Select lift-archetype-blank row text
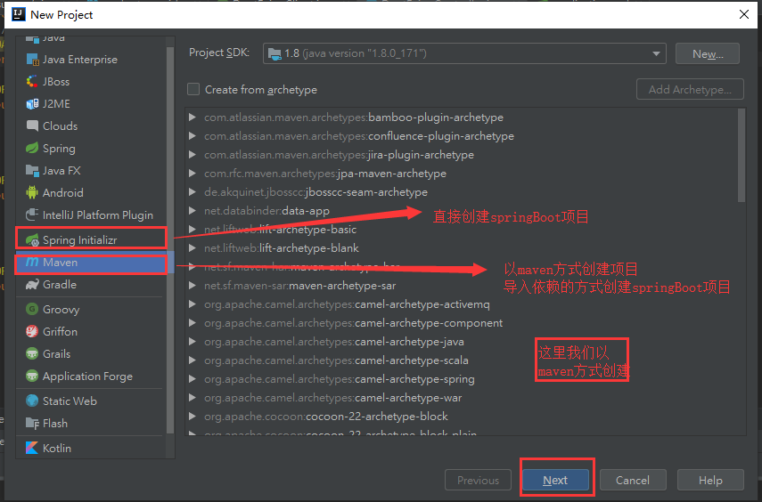This screenshot has width=762, height=502. coord(282,248)
